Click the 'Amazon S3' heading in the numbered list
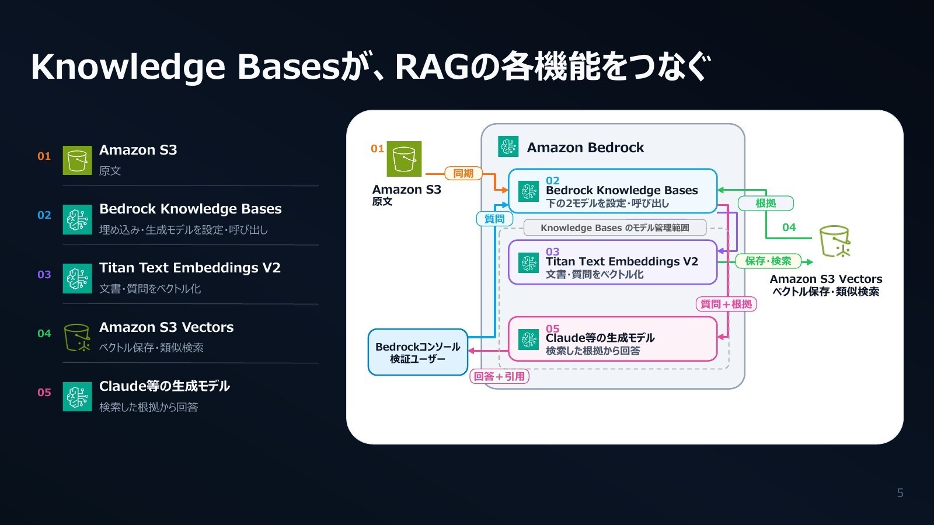 click(x=138, y=150)
